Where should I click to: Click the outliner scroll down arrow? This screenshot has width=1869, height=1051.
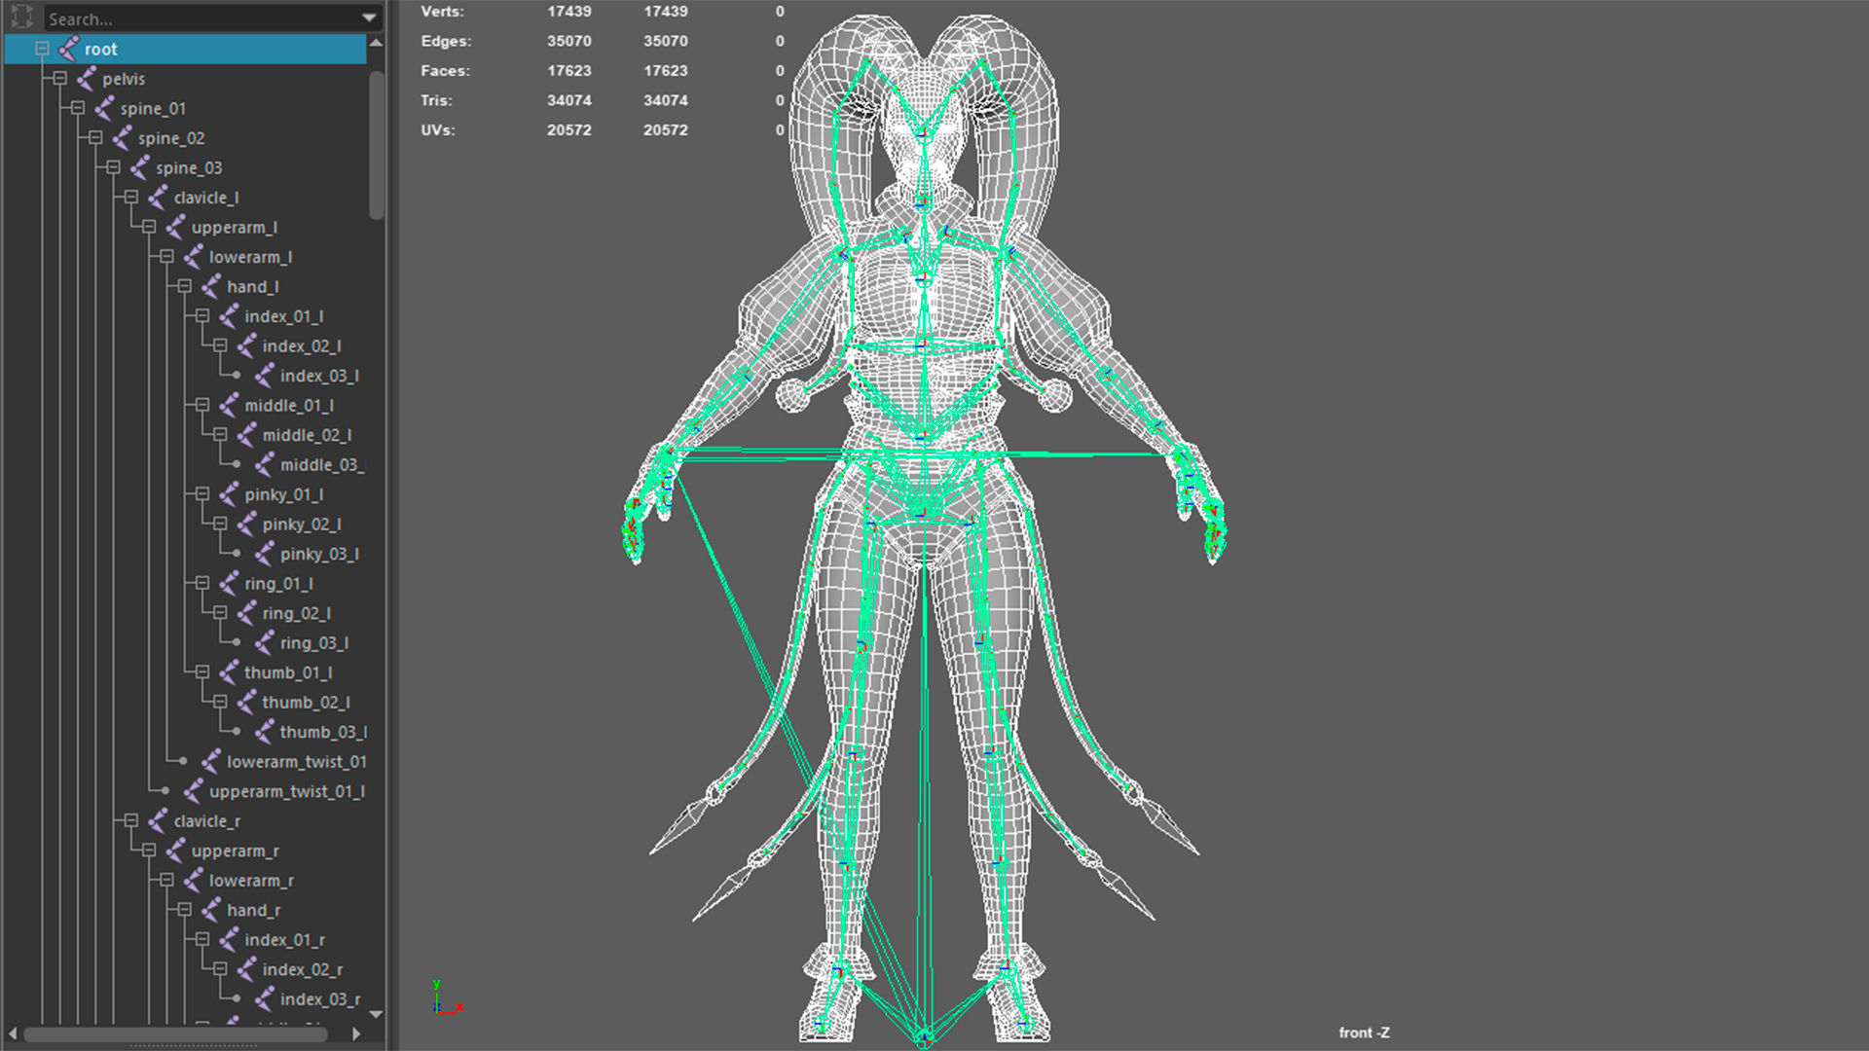tap(376, 1014)
